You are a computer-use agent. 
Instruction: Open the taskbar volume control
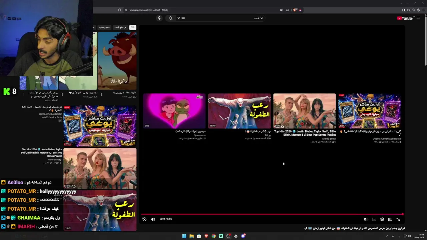point(409,236)
